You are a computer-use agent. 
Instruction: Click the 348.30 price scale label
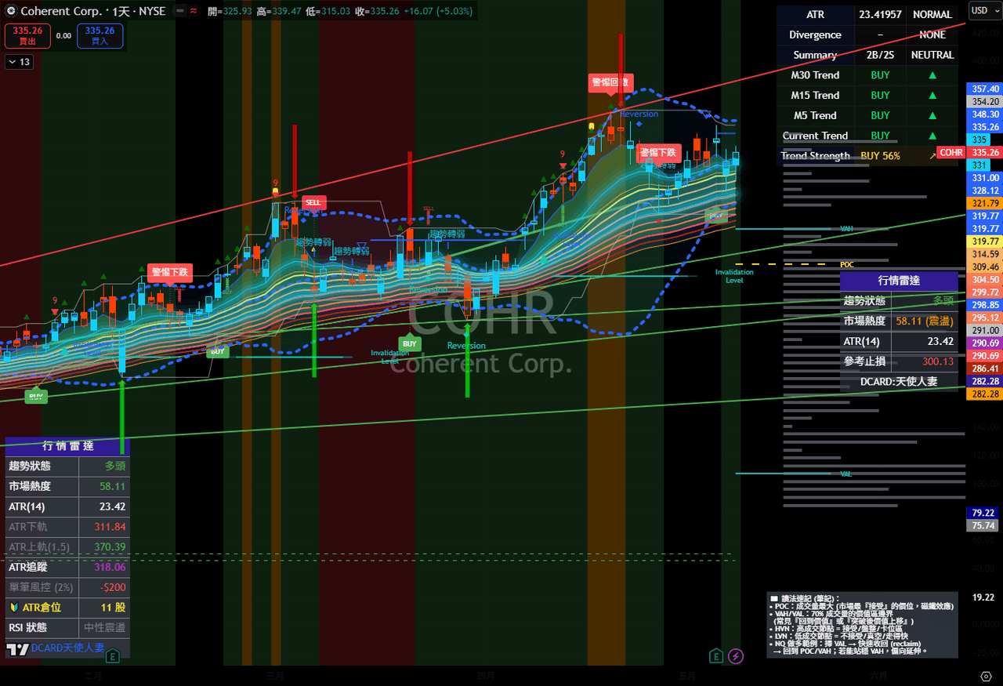pyautogui.click(x=985, y=114)
